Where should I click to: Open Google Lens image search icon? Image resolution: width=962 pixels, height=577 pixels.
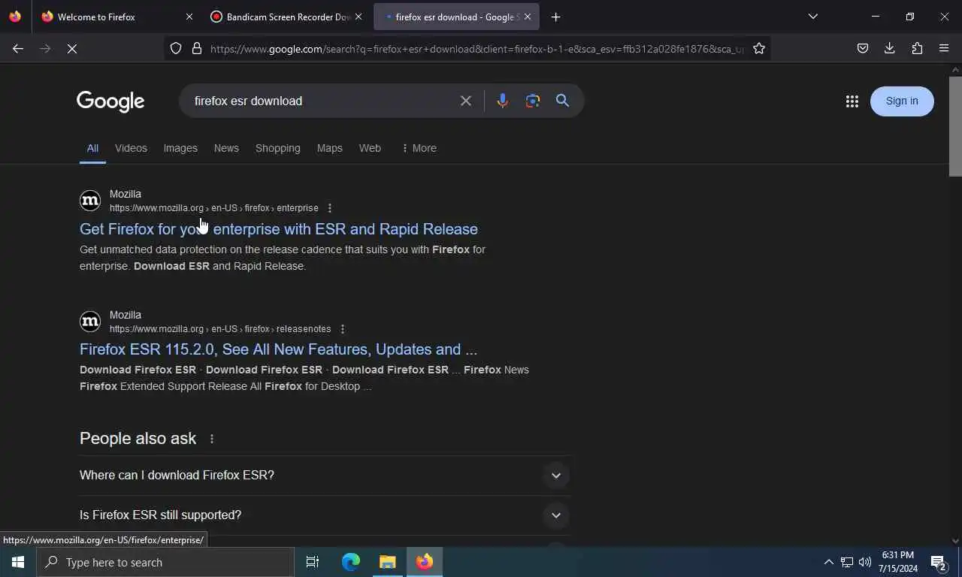point(533,101)
